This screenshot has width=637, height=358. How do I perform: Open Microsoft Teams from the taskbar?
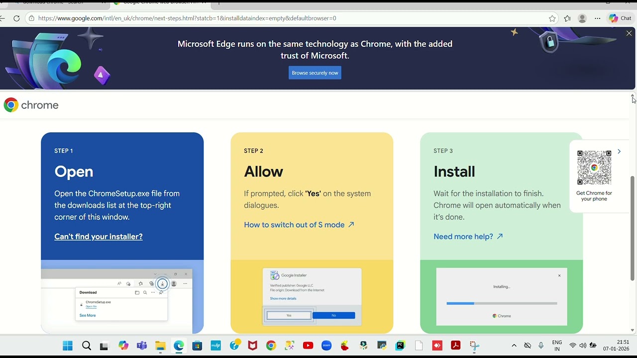coord(142,346)
